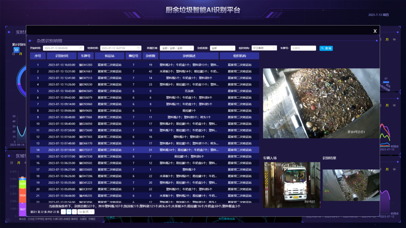Open the 车辆入场 truck thumbnail

pyautogui.click(x=292, y=185)
